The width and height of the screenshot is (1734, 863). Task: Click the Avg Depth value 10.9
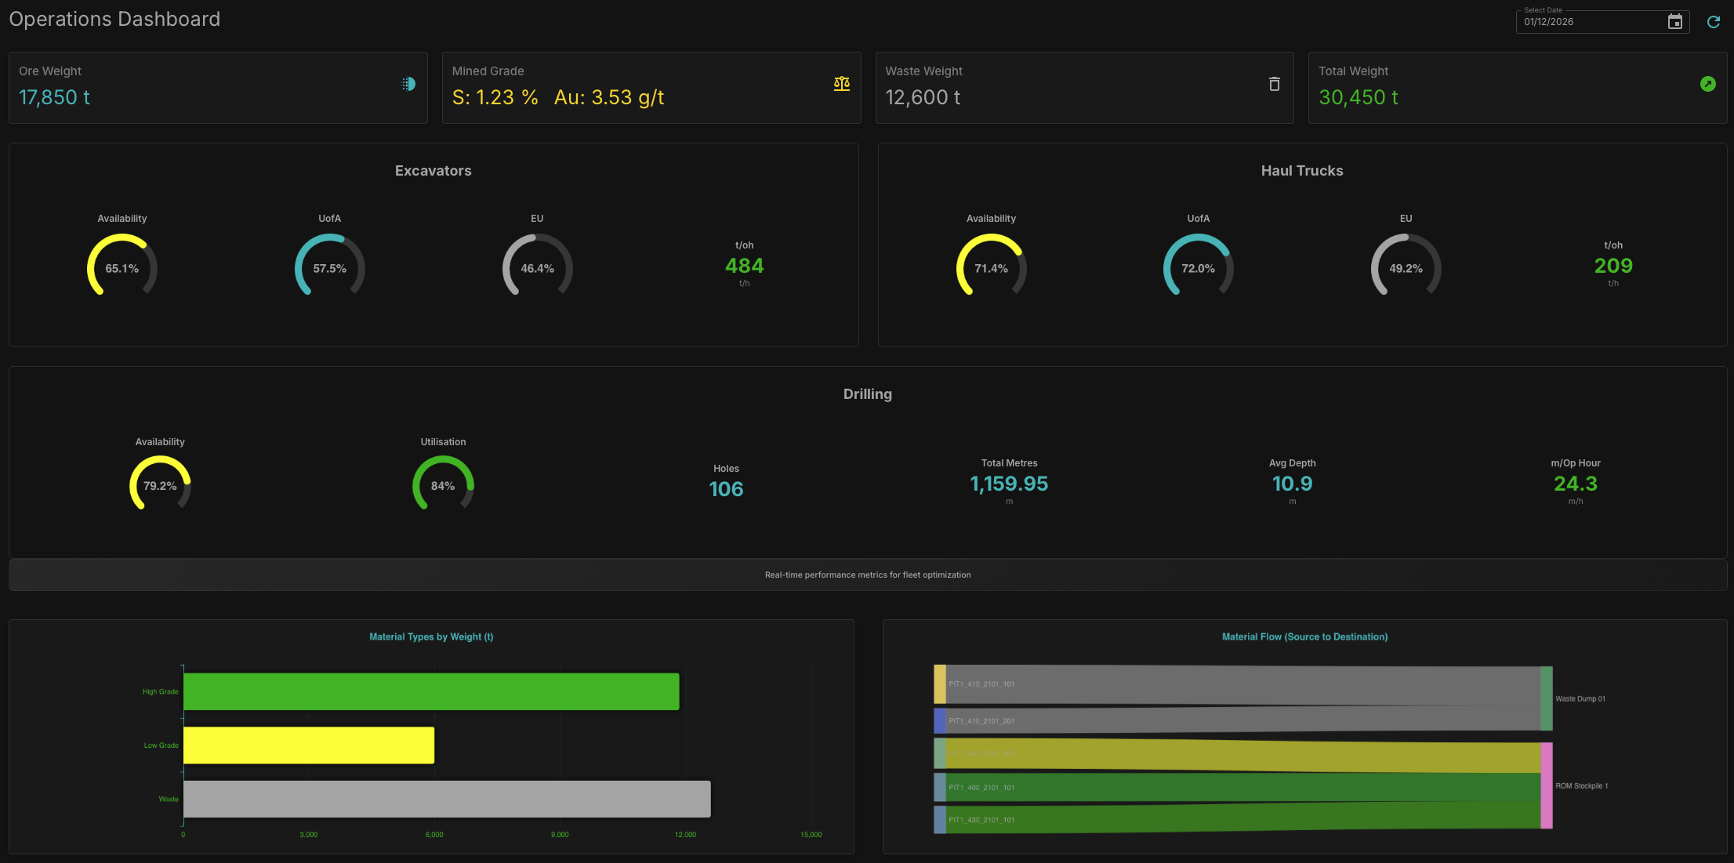point(1293,484)
